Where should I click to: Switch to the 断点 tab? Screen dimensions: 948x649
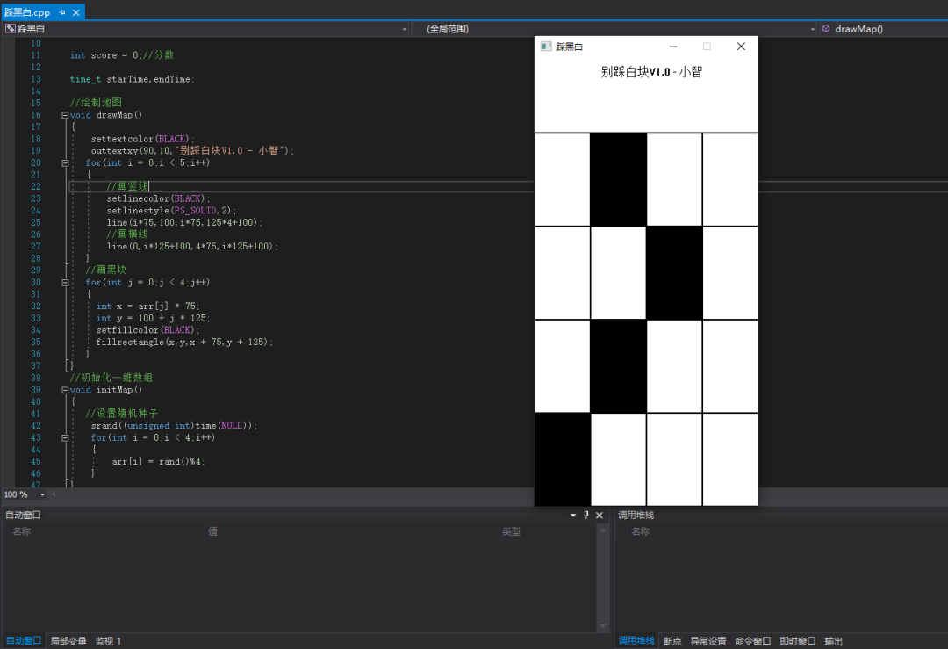[x=672, y=641]
